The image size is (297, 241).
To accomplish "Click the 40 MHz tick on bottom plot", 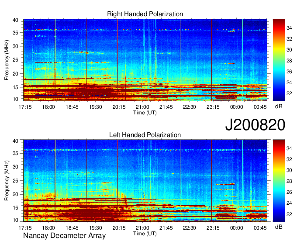I will pos(16,141).
